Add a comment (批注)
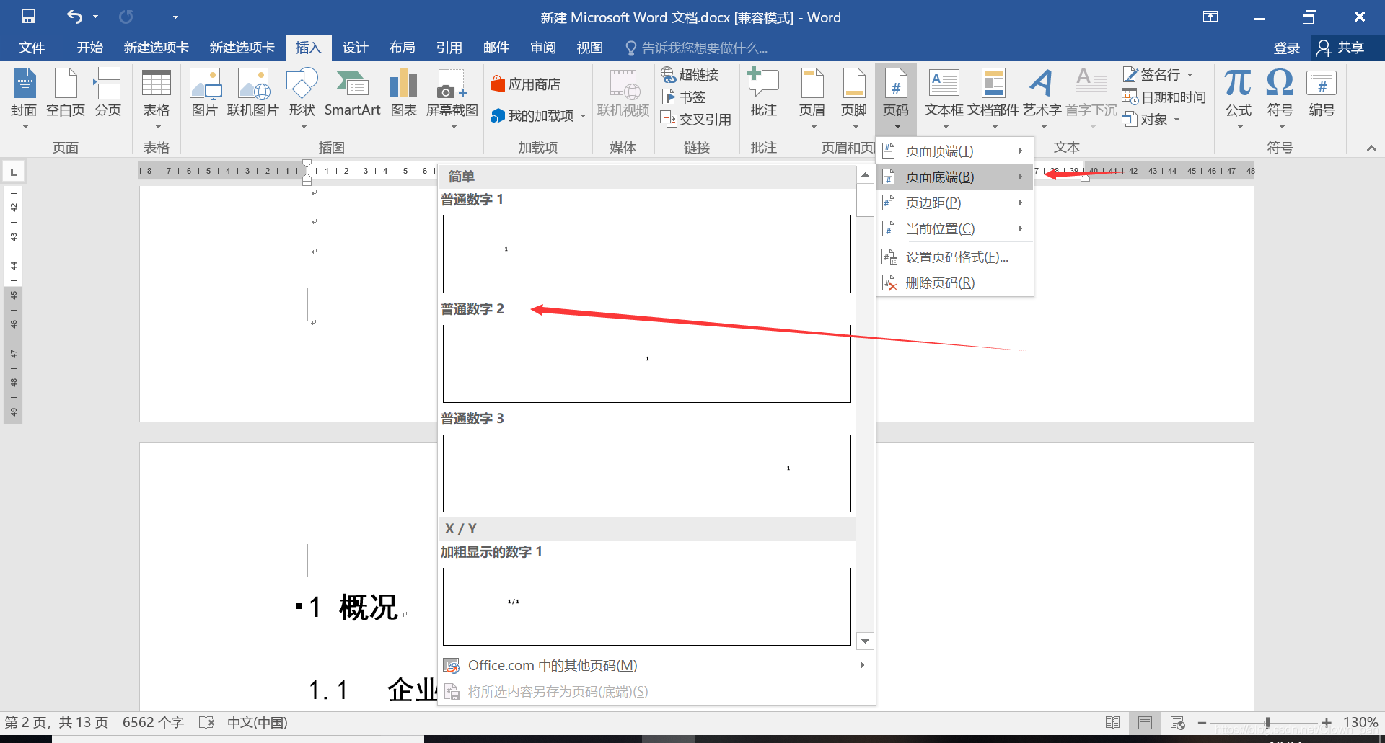Image resolution: width=1385 pixels, height=743 pixels. [763, 94]
